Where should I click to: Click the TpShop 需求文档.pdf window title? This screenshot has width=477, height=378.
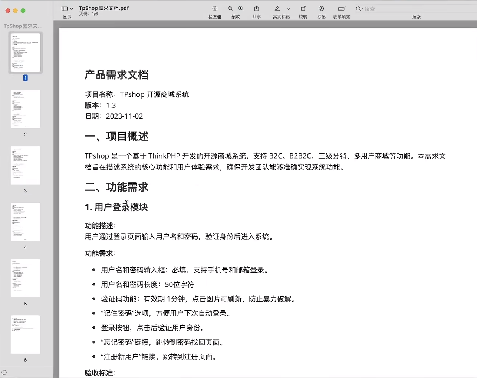pos(104,7)
